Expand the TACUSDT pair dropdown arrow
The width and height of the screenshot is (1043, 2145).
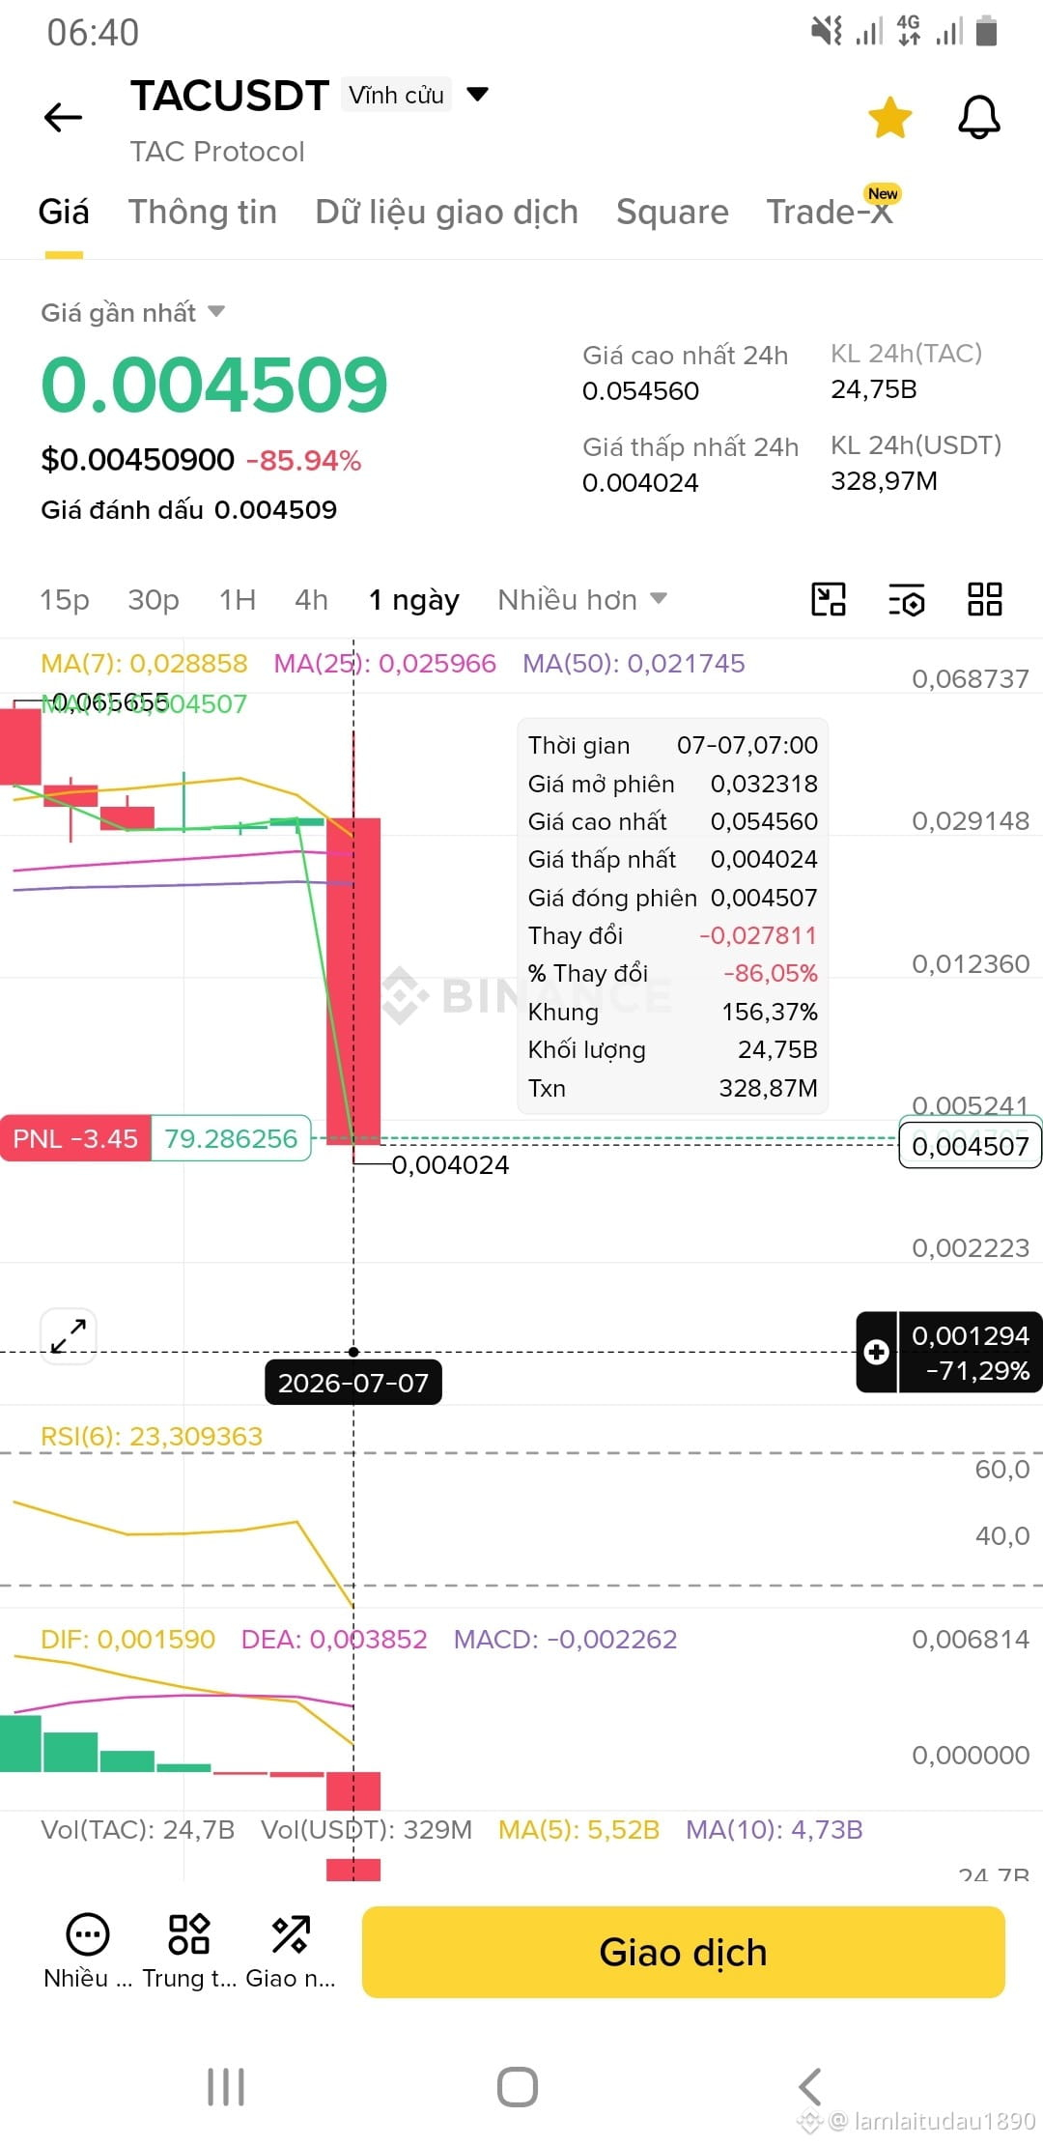click(477, 95)
